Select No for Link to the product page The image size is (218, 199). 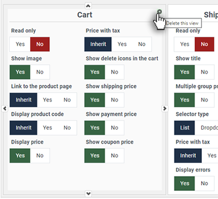click(67, 100)
